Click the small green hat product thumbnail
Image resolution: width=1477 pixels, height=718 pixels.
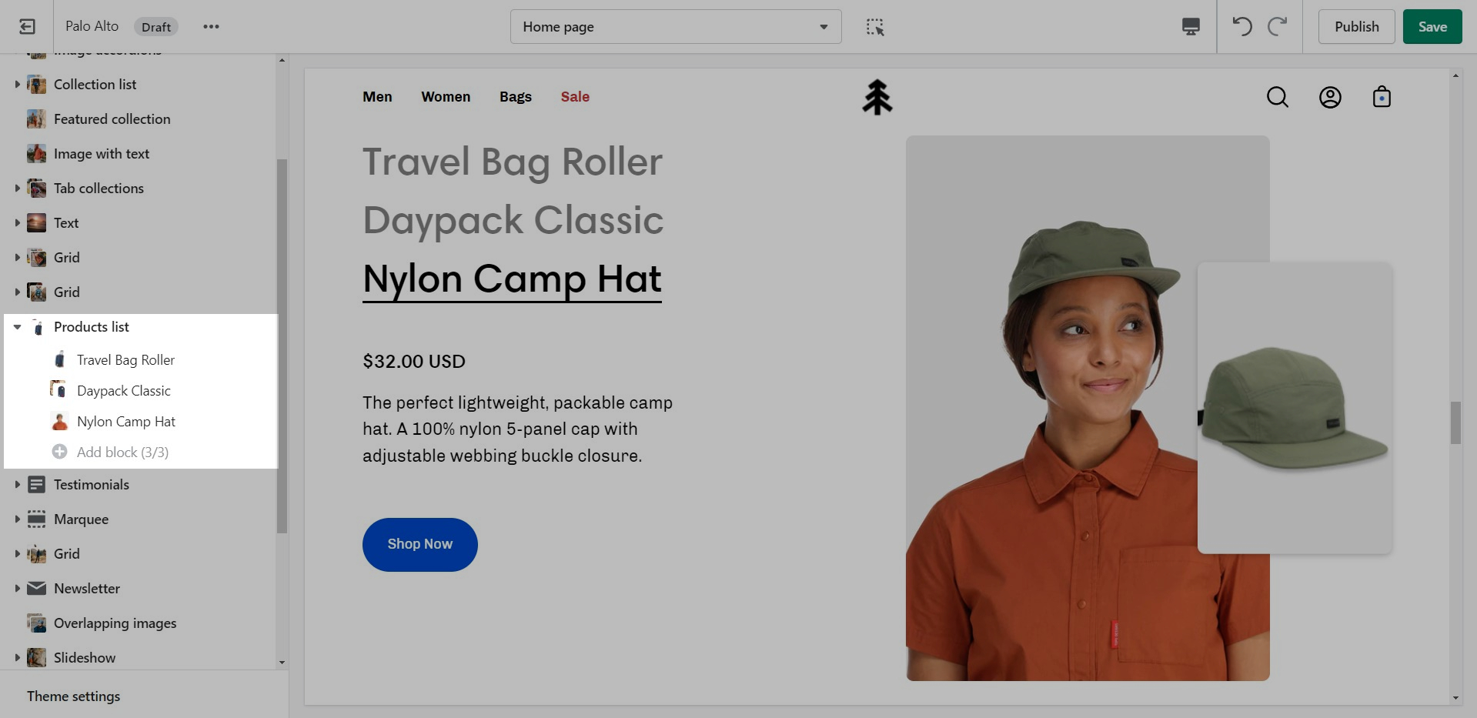[x=1295, y=408]
